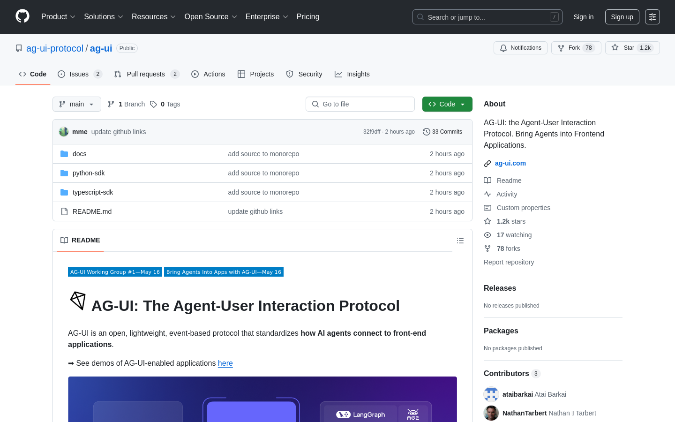Open the typescript-sdk folder
675x422 pixels.
point(93,192)
